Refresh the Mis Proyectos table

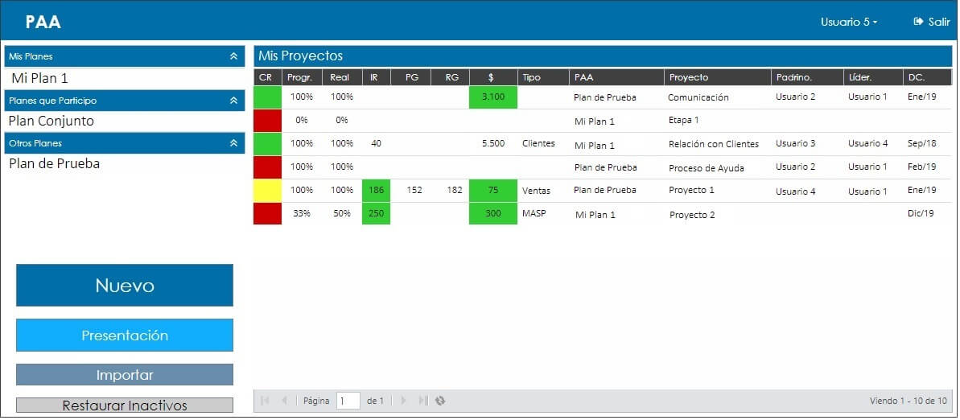[x=439, y=401]
